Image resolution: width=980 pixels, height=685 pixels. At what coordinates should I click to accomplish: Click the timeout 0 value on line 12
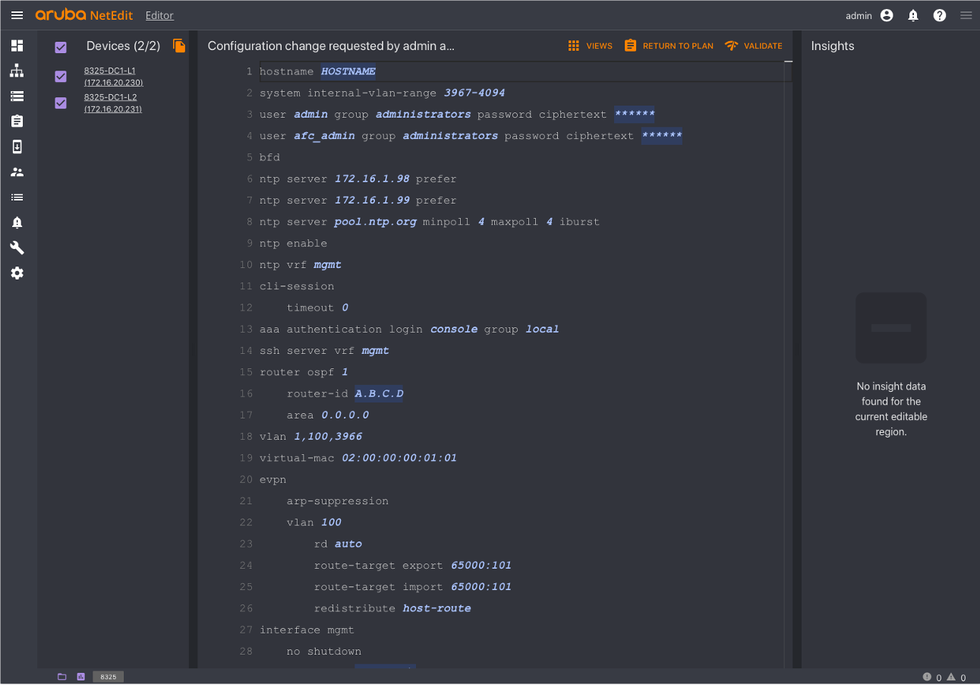(345, 308)
